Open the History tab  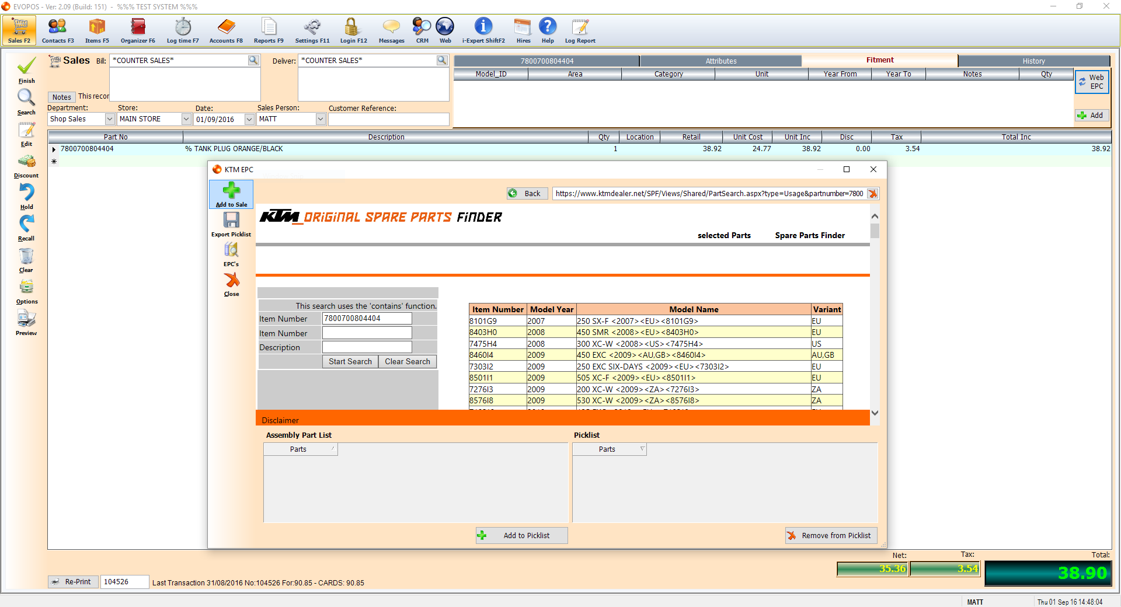pyautogui.click(x=1033, y=61)
